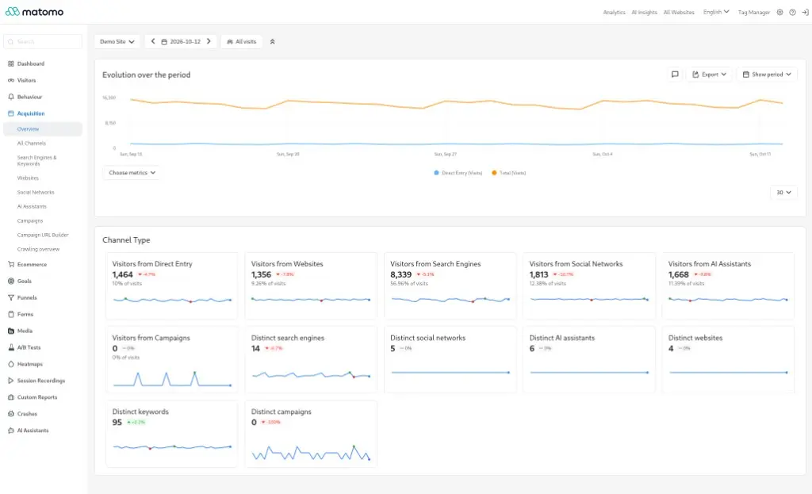The width and height of the screenshot is (812, 494).
Task: Click the sidebar Search field
Action: coord(43,41)
